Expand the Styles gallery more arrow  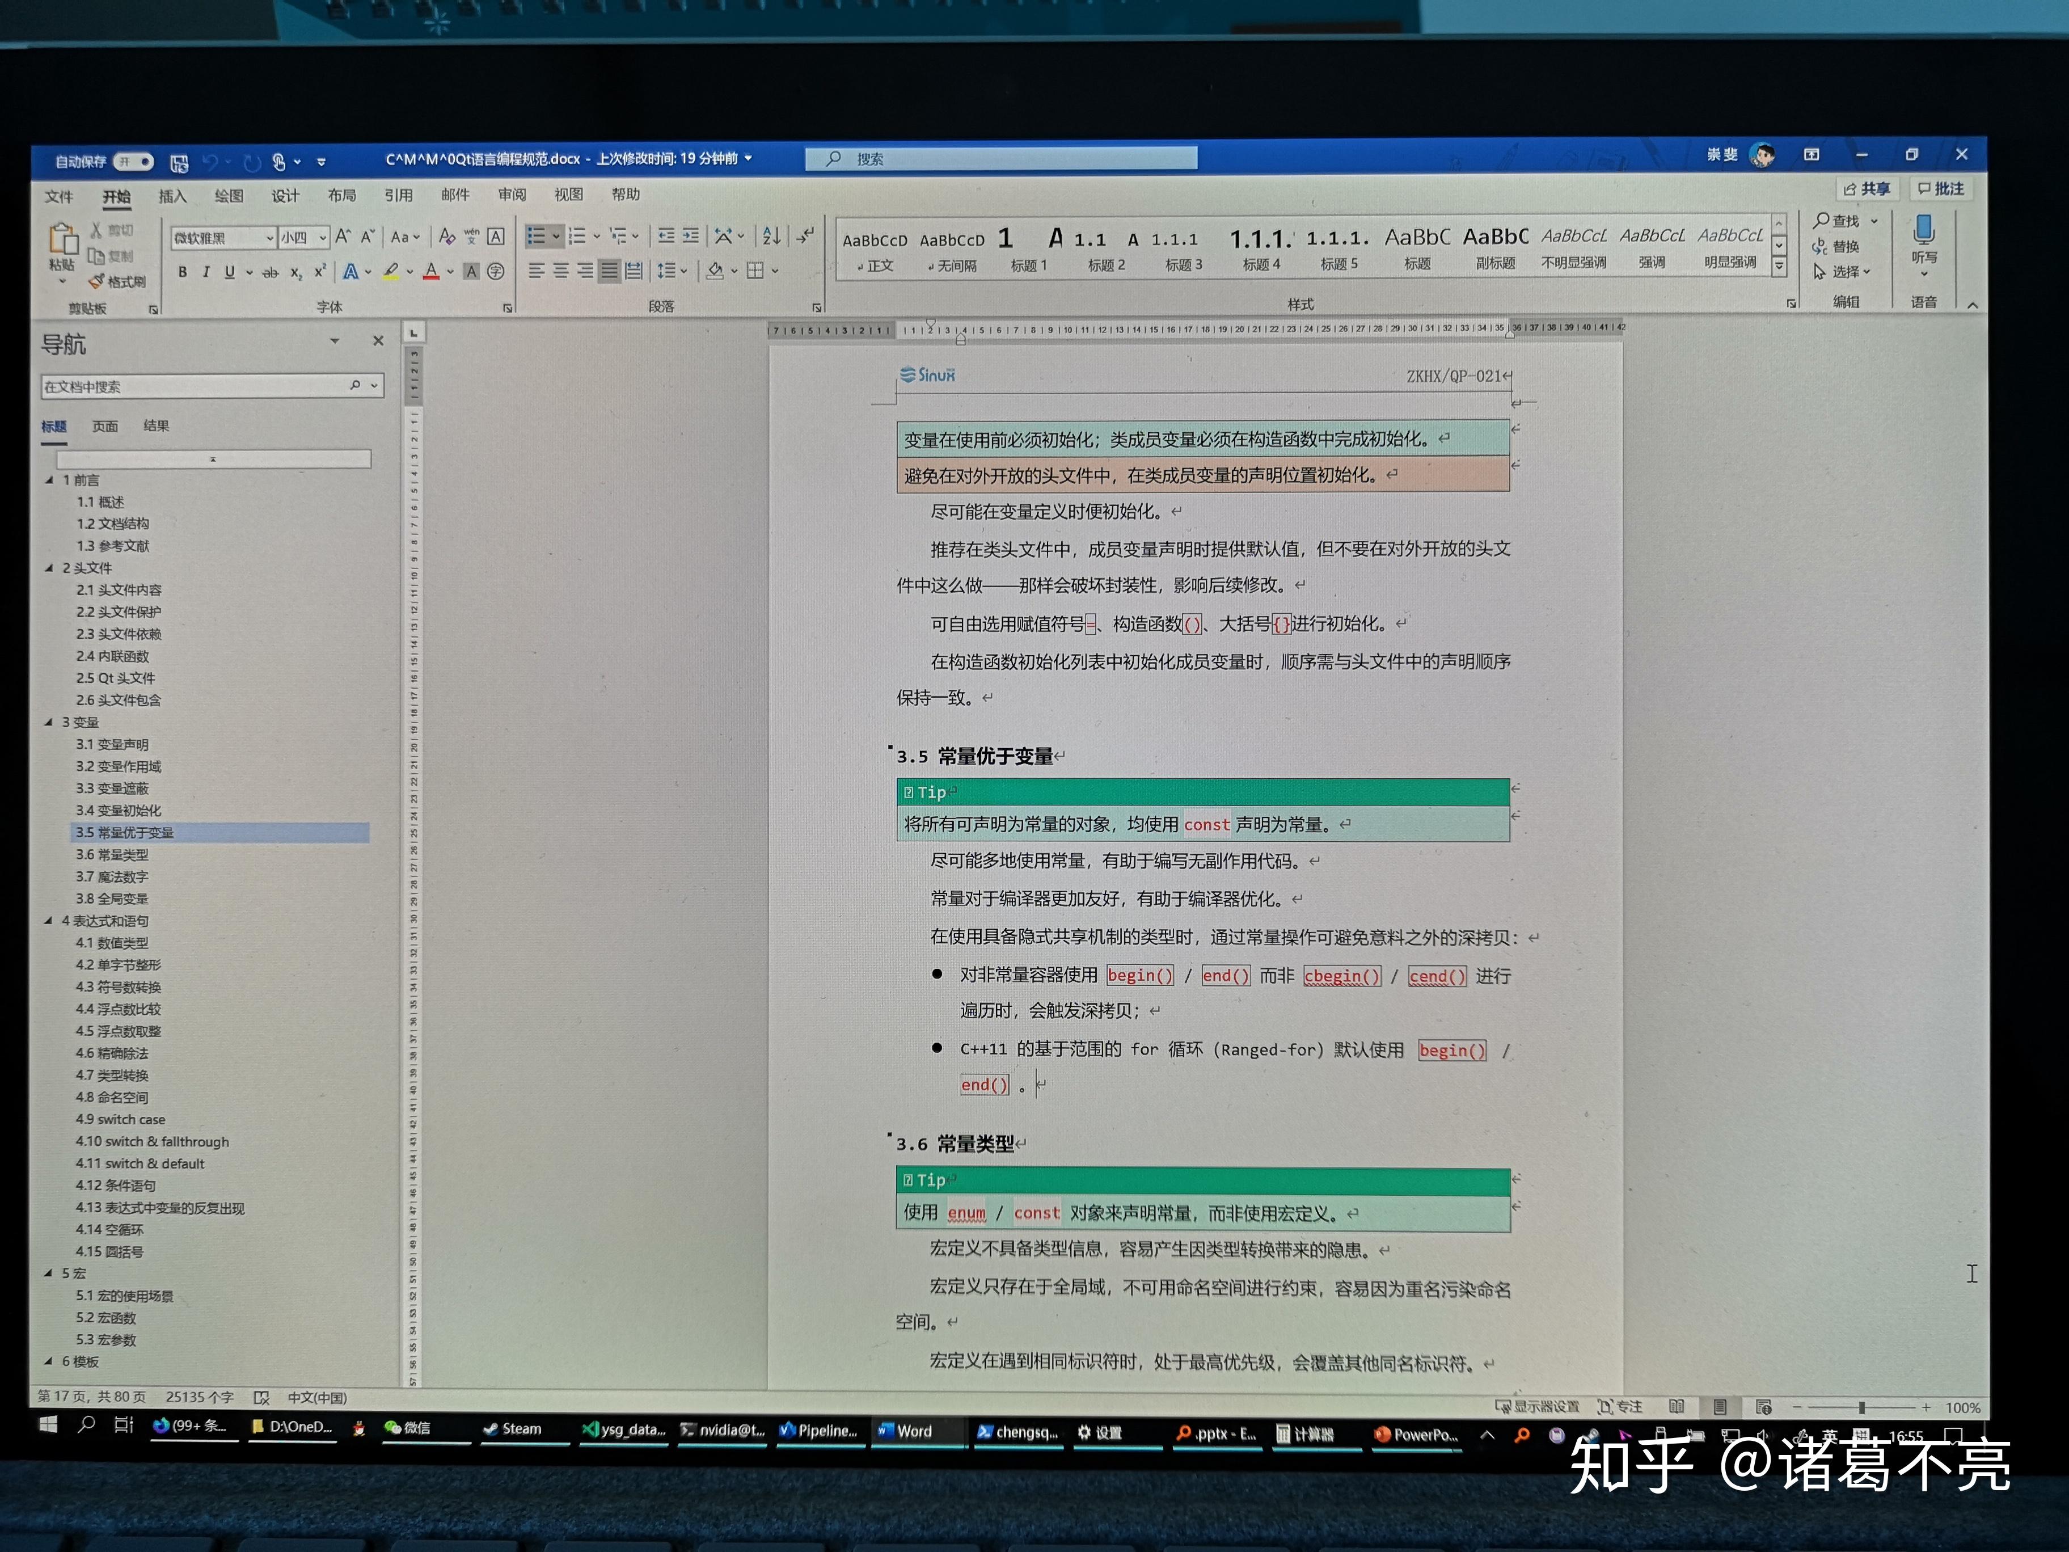1779,267
